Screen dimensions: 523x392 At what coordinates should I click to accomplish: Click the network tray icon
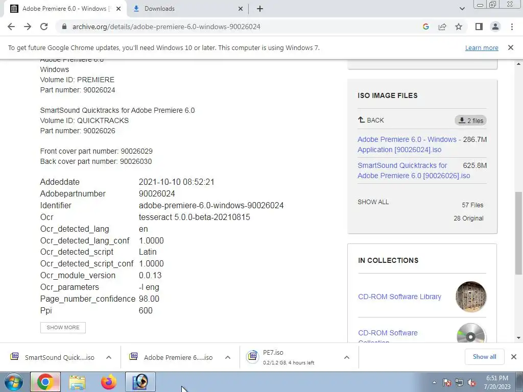(x=459, y=382)
